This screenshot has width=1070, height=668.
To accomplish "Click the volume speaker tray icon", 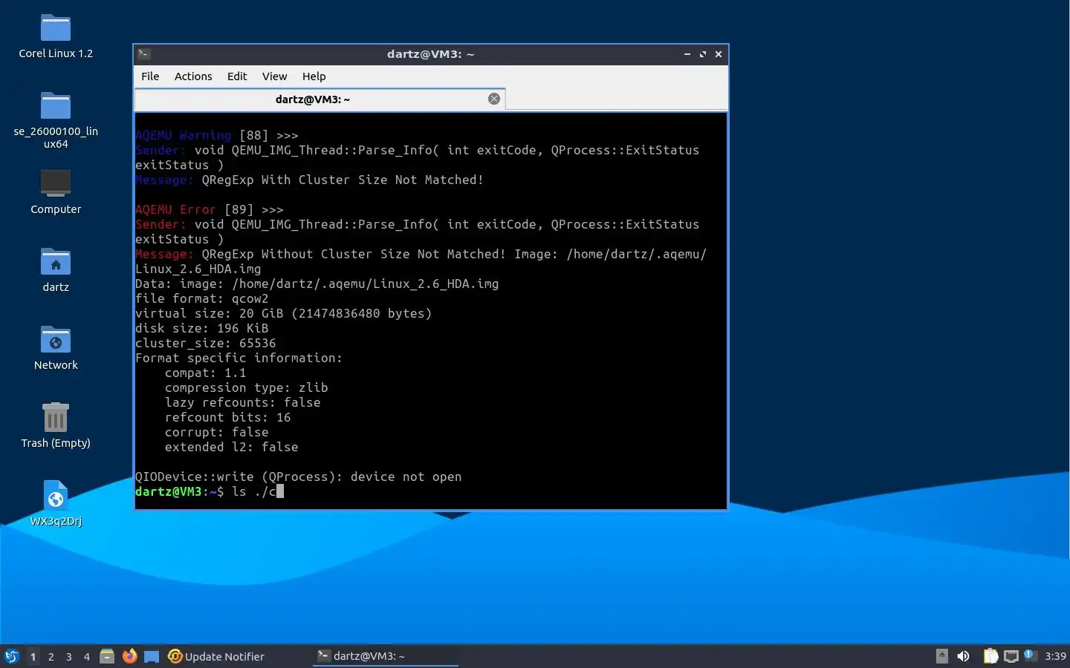I will 963,656.
